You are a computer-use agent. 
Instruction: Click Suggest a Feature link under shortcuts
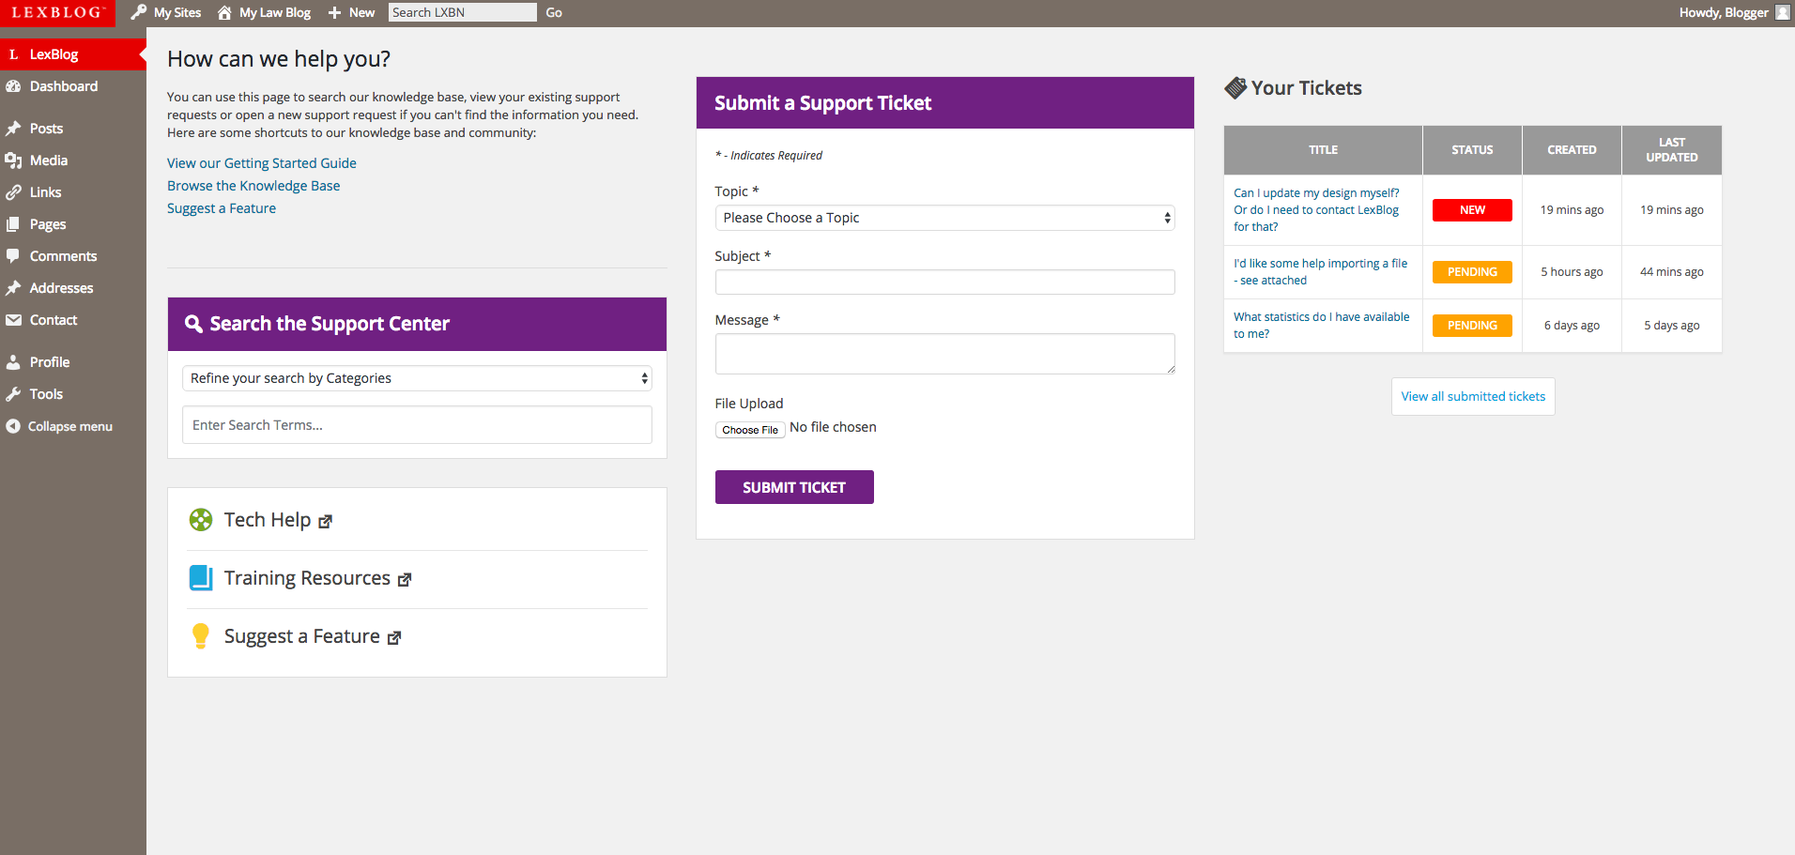[222, 208]
